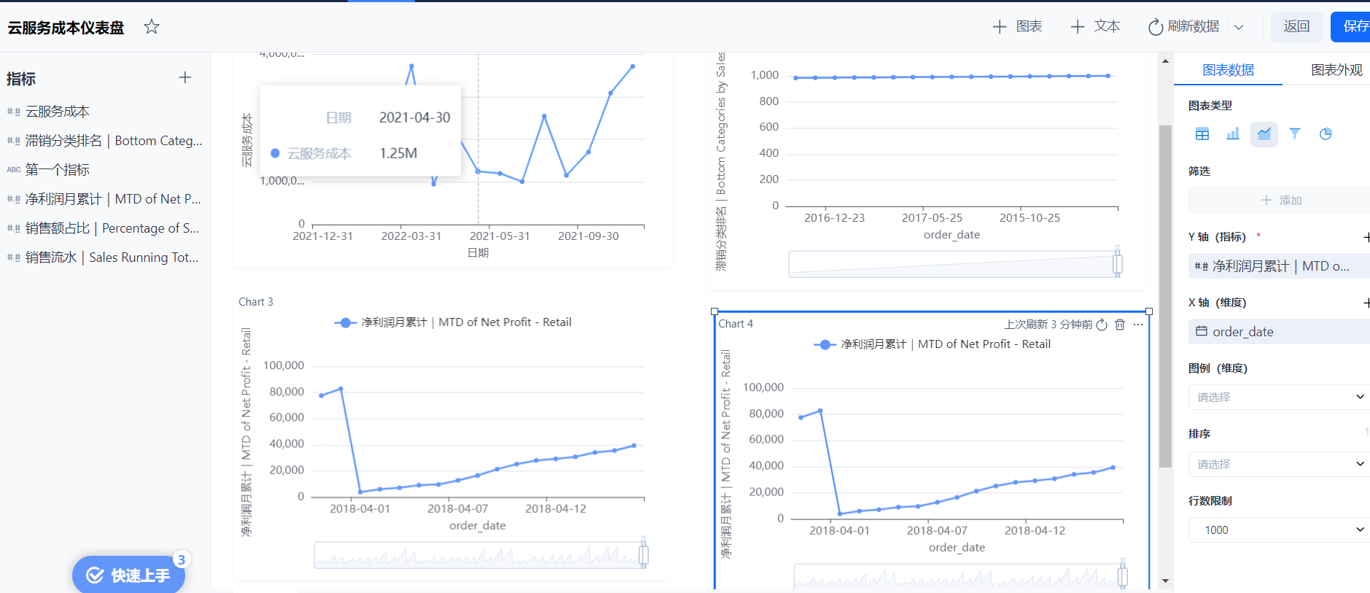1370x593 pixels.
Task: Select the funnel chart type icon
Action: click(1295, 134)
